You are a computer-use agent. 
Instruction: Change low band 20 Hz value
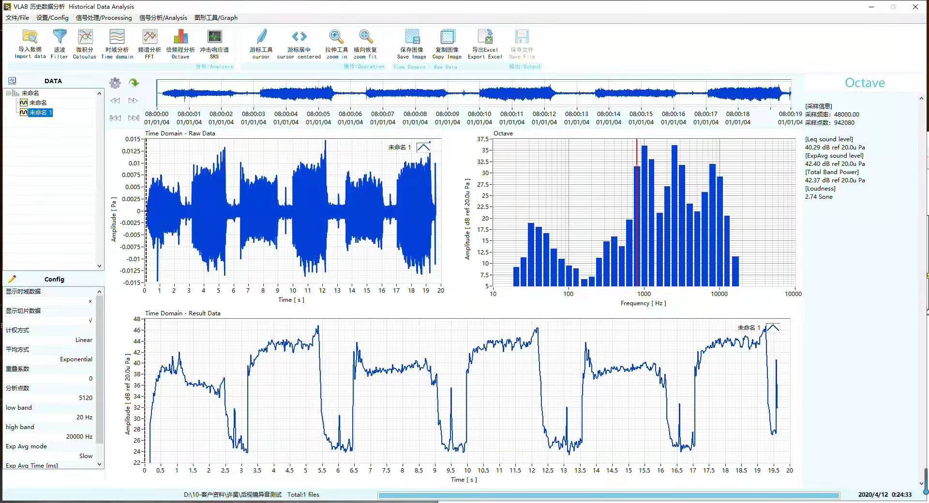coord(84,417)
